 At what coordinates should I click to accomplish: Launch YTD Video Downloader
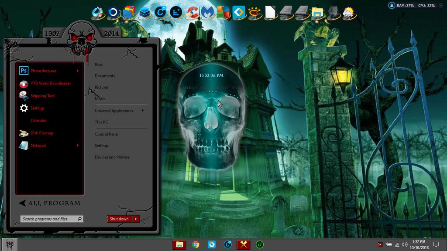(50, 83)
